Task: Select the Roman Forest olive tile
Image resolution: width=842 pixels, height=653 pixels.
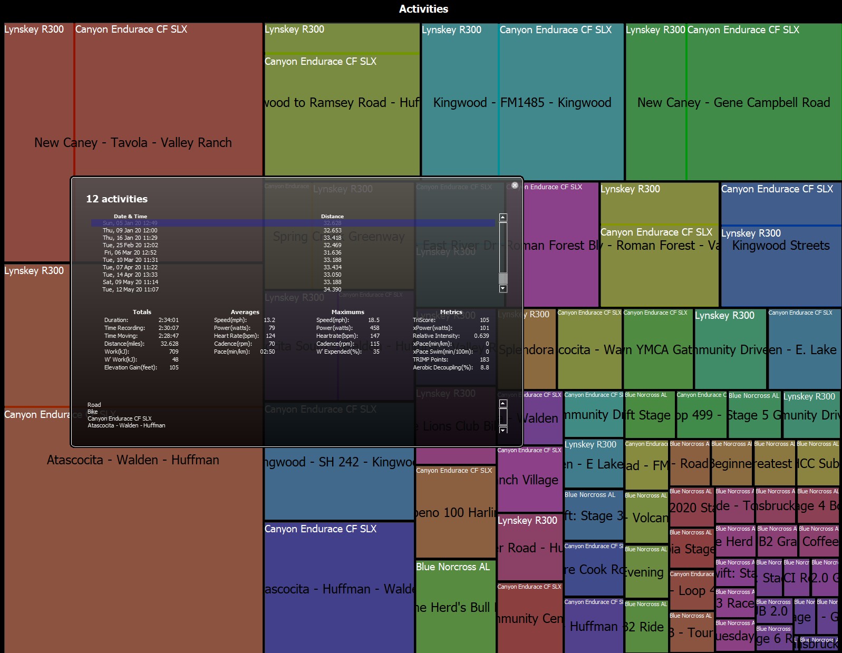Action: [659, 245]
